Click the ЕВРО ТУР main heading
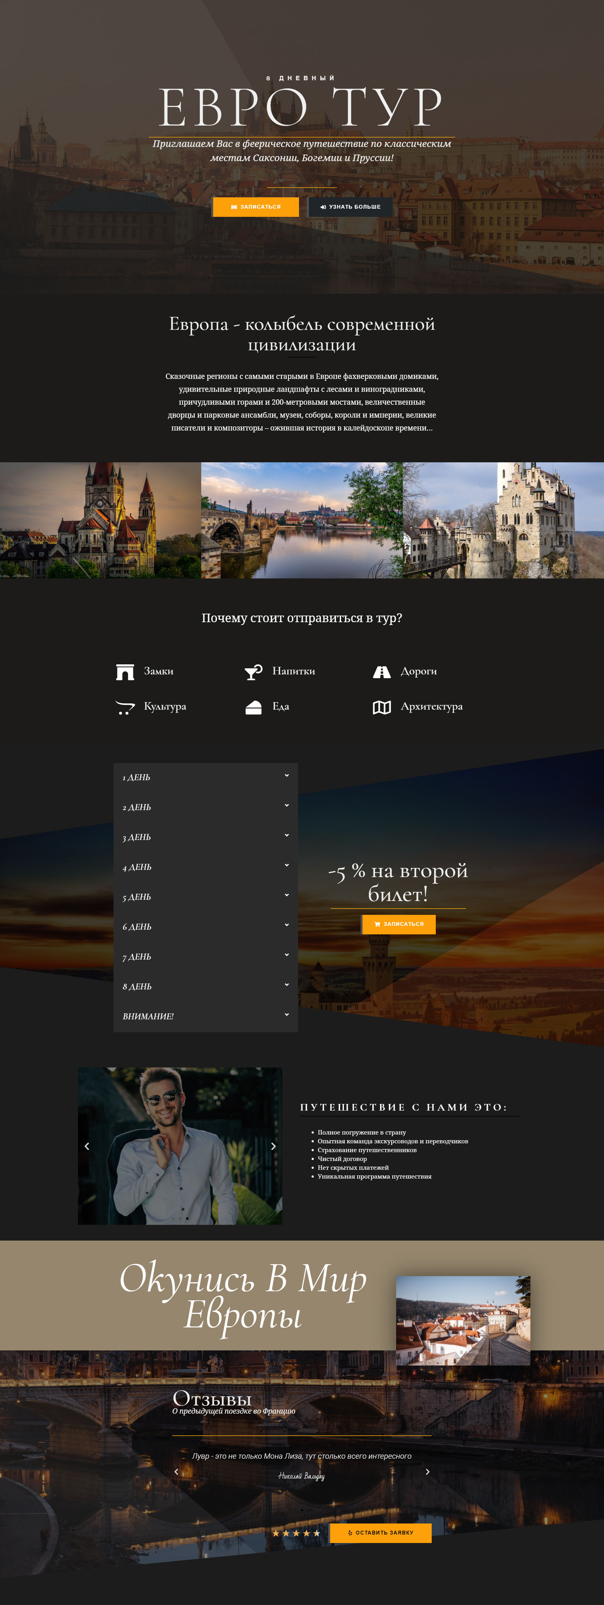Viewport: 604px width, 1605px height. pos(302,107)
